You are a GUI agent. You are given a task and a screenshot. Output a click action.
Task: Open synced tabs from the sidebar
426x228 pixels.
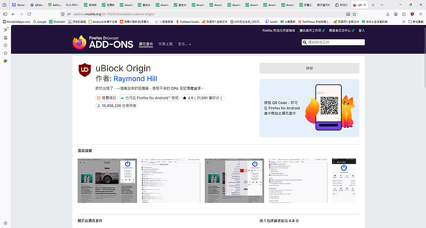[x=5, y=38]
